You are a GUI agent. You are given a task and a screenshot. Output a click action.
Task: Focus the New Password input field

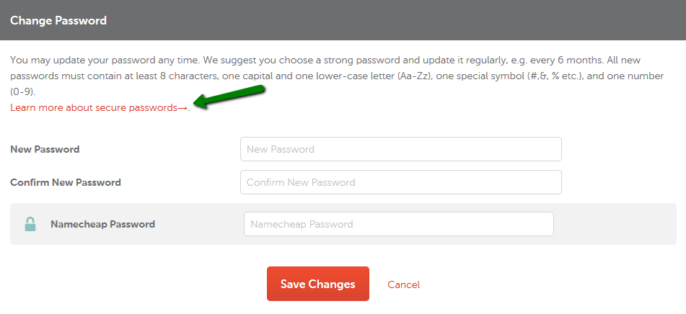point(401,149)
